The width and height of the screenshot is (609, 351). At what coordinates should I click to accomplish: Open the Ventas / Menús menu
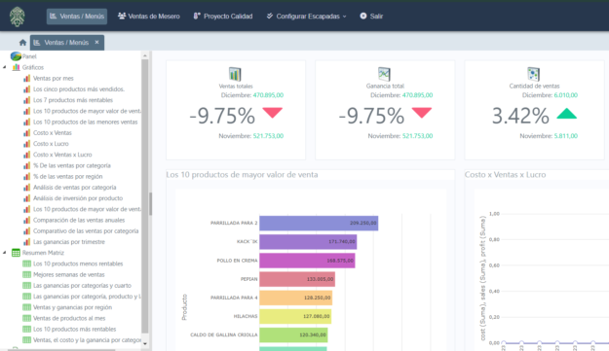coord(77,17)
